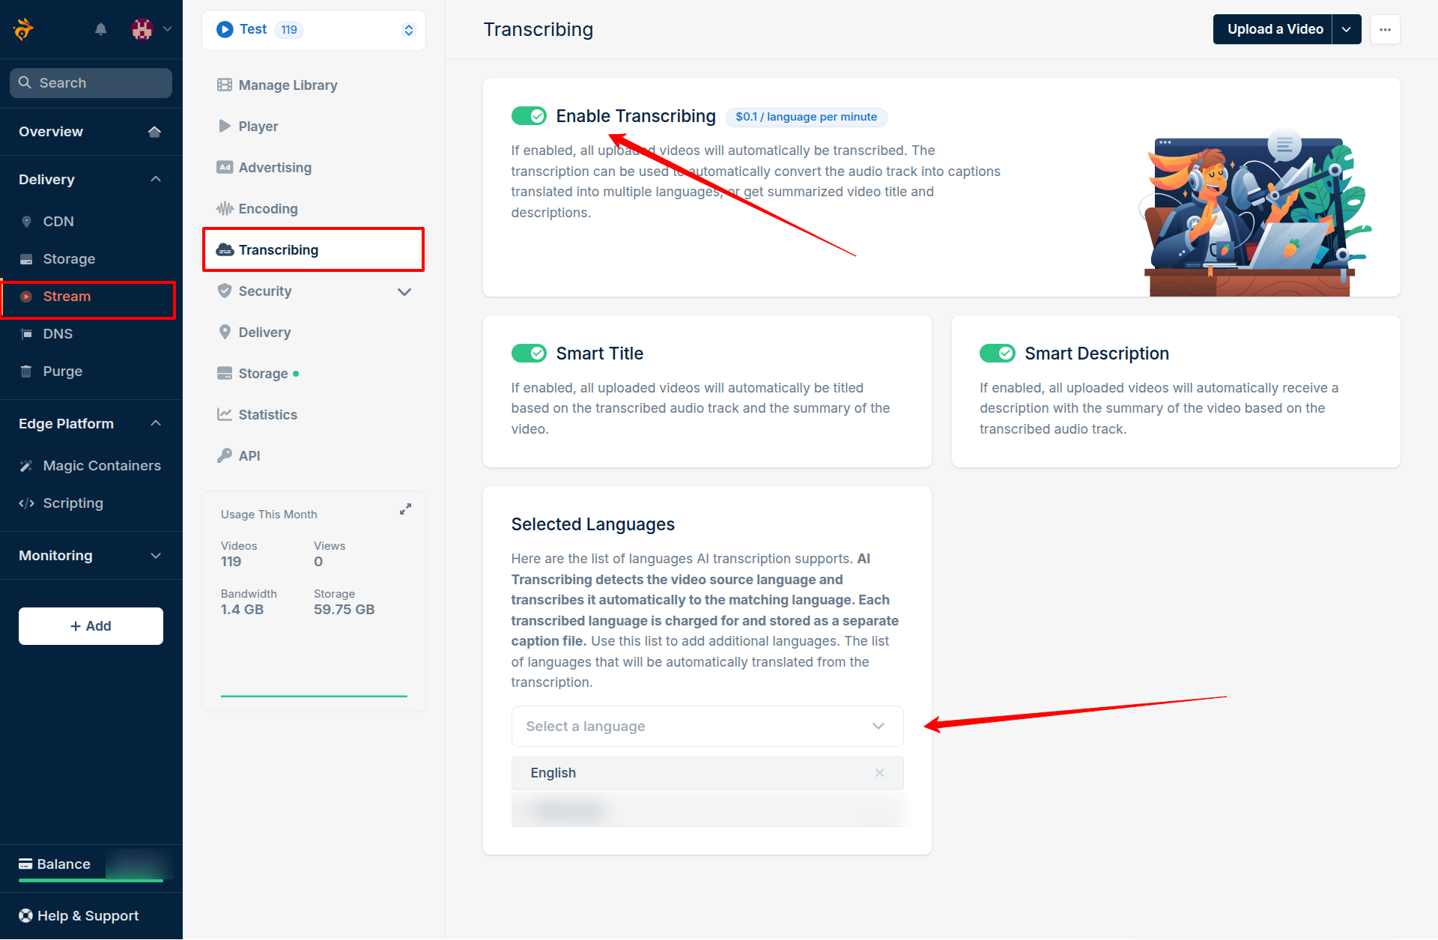Turn off the Smart Title toggle

[x=529, y=354]
